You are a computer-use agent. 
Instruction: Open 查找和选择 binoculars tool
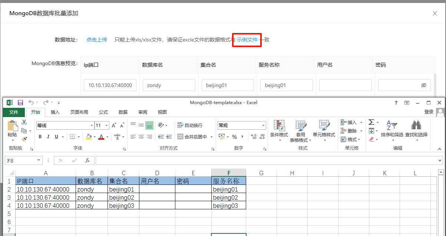(x=416, y=126)
